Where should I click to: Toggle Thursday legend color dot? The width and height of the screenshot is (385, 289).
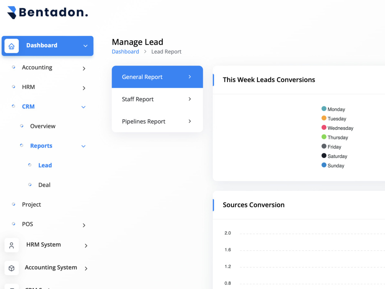coord(324,137)
